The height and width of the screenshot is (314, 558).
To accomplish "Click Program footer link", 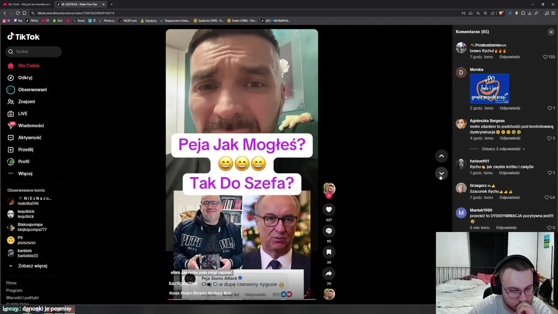I will tap(14, 290).
